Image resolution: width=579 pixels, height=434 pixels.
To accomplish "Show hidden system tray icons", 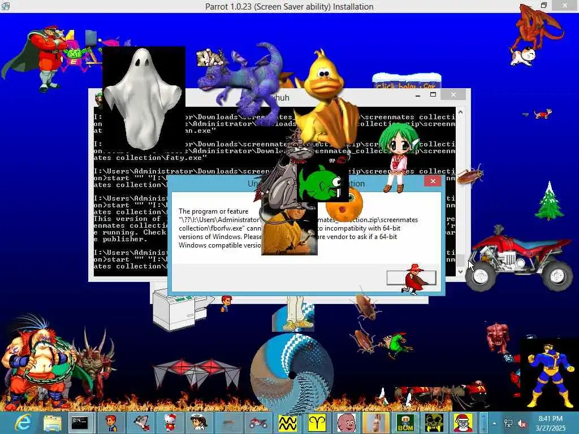I will pos(494,423).
